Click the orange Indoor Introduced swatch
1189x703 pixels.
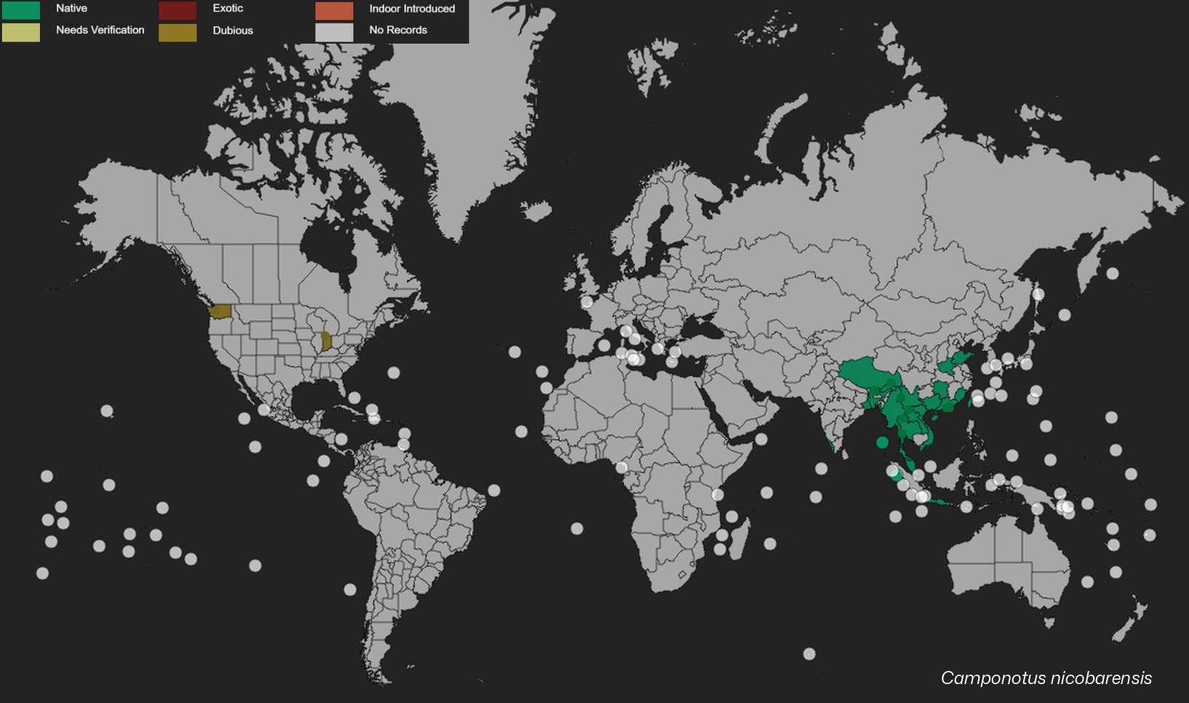[x=335, y=10]
